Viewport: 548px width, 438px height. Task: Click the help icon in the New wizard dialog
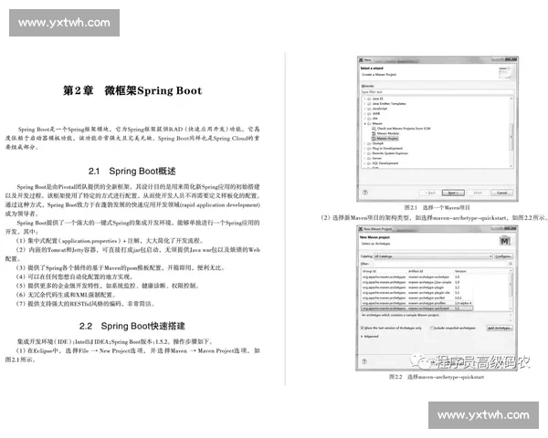[365, 193]
